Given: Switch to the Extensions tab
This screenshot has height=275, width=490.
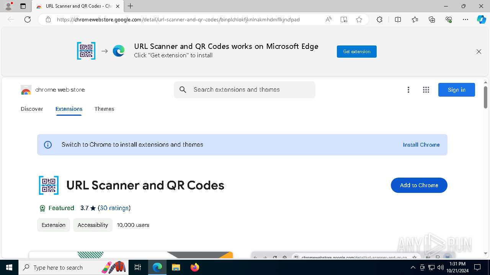Looking at the screenshot, I should click(69, 109).
